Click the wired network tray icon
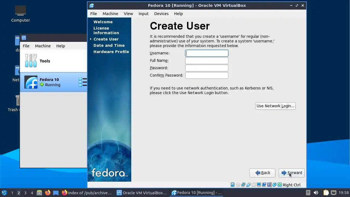The width and height of the screenshot is (350, 197). click(x=334, y=193)
